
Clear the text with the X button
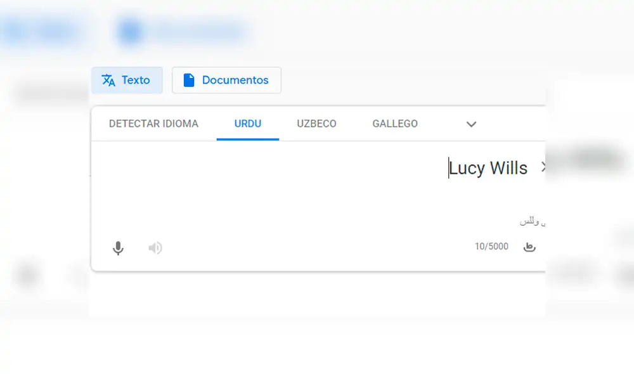544,167
